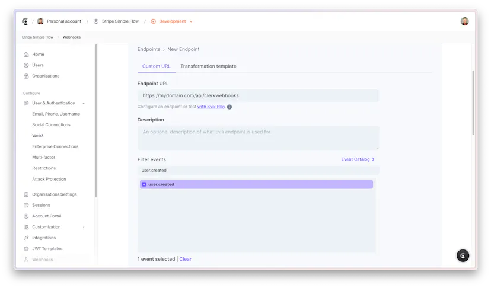The image size is (491, 288).
Task: Open the user avatar in top right corner
Action: [x=464, y=21]
